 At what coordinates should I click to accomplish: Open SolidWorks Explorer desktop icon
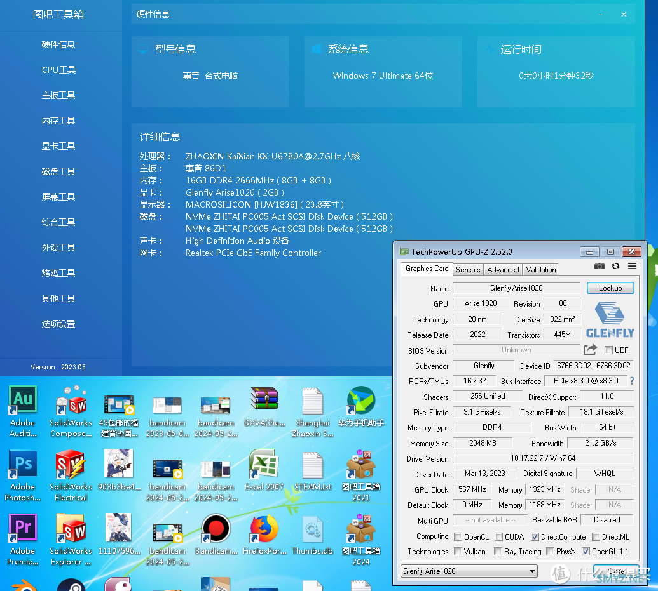(x=71, y=539)
